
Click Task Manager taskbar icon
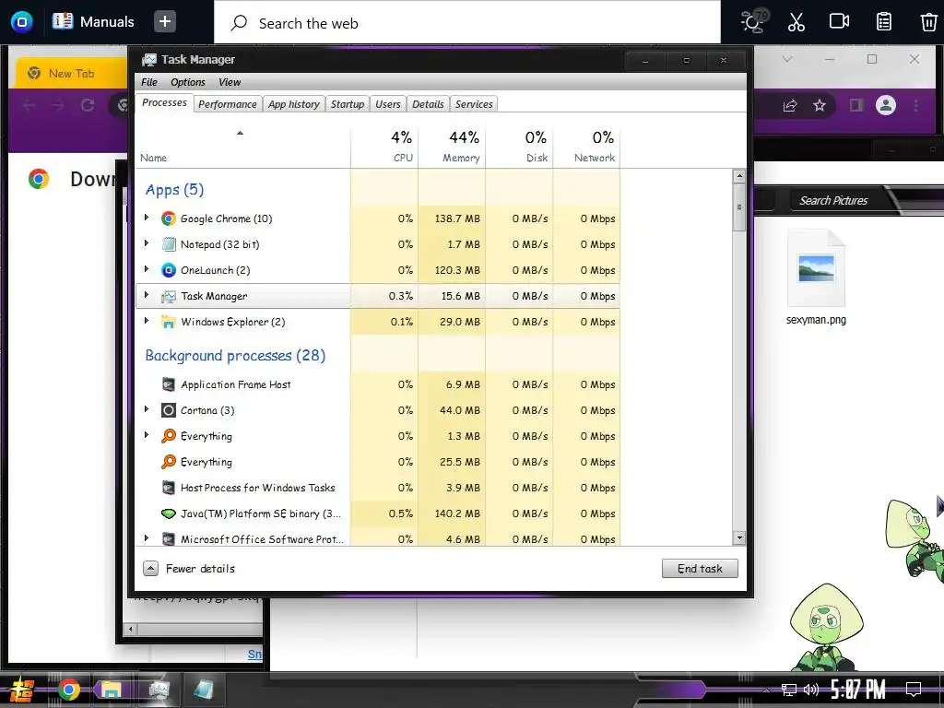click(x=159, y=690)
